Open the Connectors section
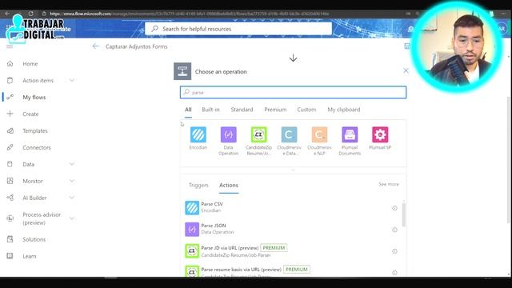512x288 pixels. [x=37, y=147]
